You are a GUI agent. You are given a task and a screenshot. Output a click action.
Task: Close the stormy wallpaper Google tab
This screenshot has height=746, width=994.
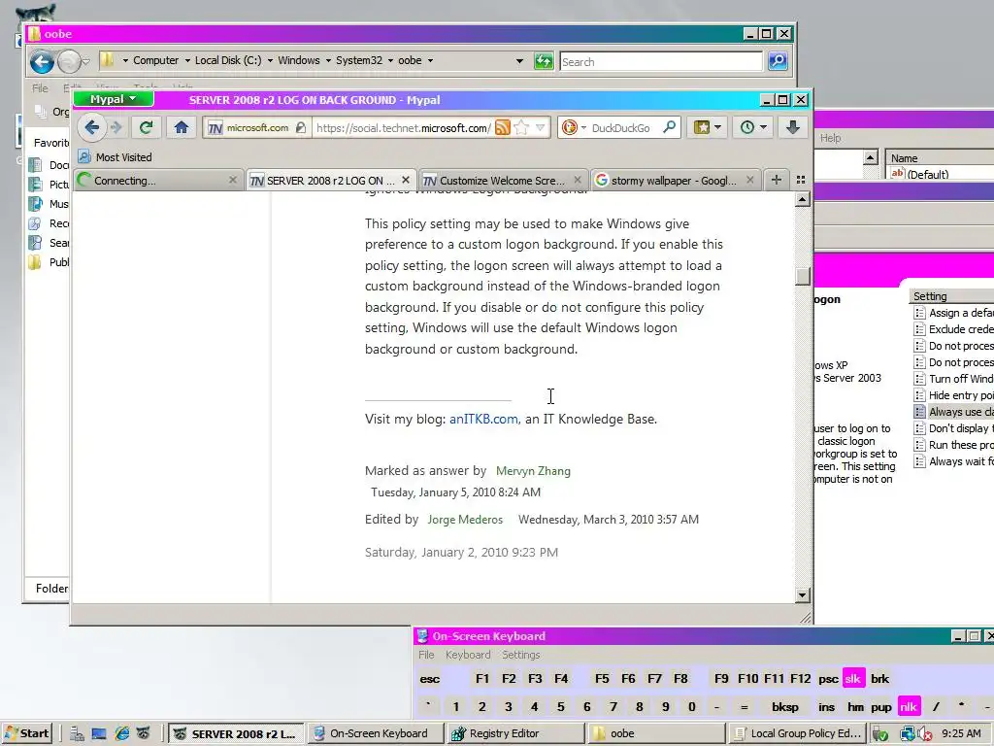[x=750, y=180]
